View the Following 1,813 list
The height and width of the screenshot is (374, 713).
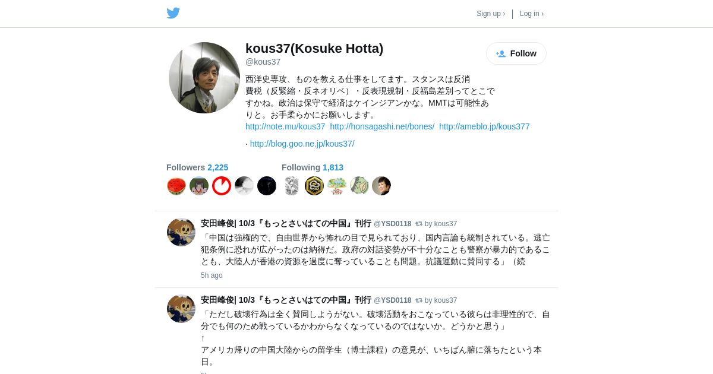click(x=313, y=167)
